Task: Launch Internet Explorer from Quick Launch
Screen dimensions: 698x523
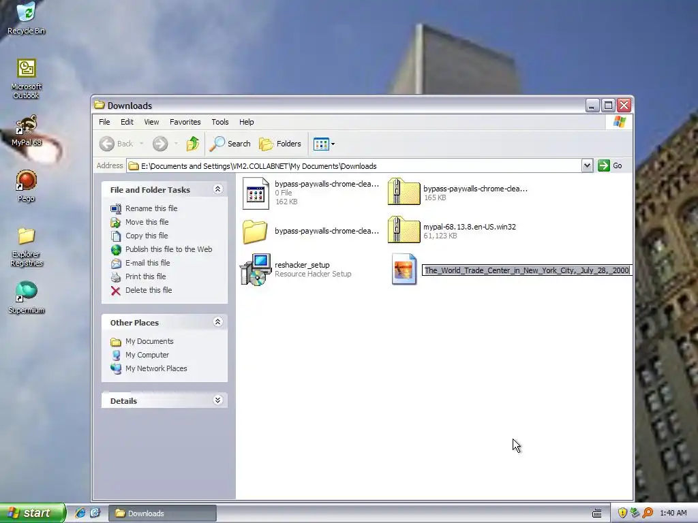Action: [80, 513]
